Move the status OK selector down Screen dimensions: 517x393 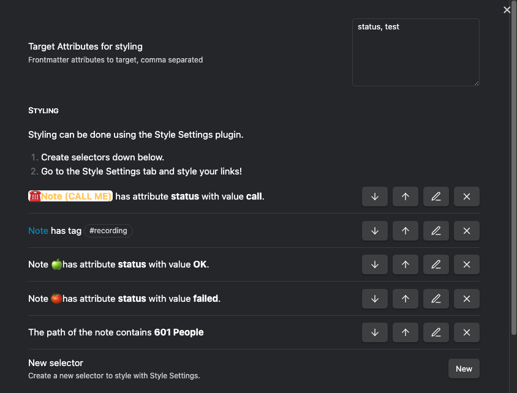pyautogui.click(x=375, y=264)
